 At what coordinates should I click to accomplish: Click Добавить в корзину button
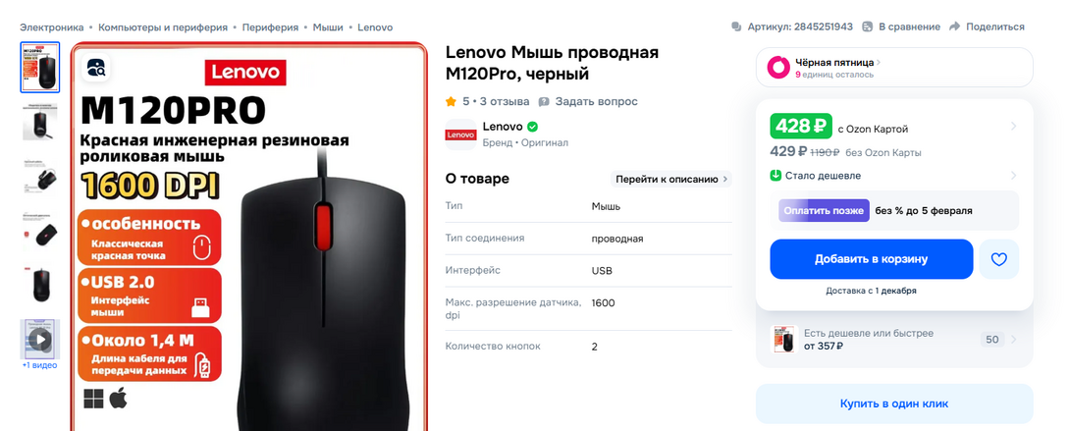coord(872,259)
